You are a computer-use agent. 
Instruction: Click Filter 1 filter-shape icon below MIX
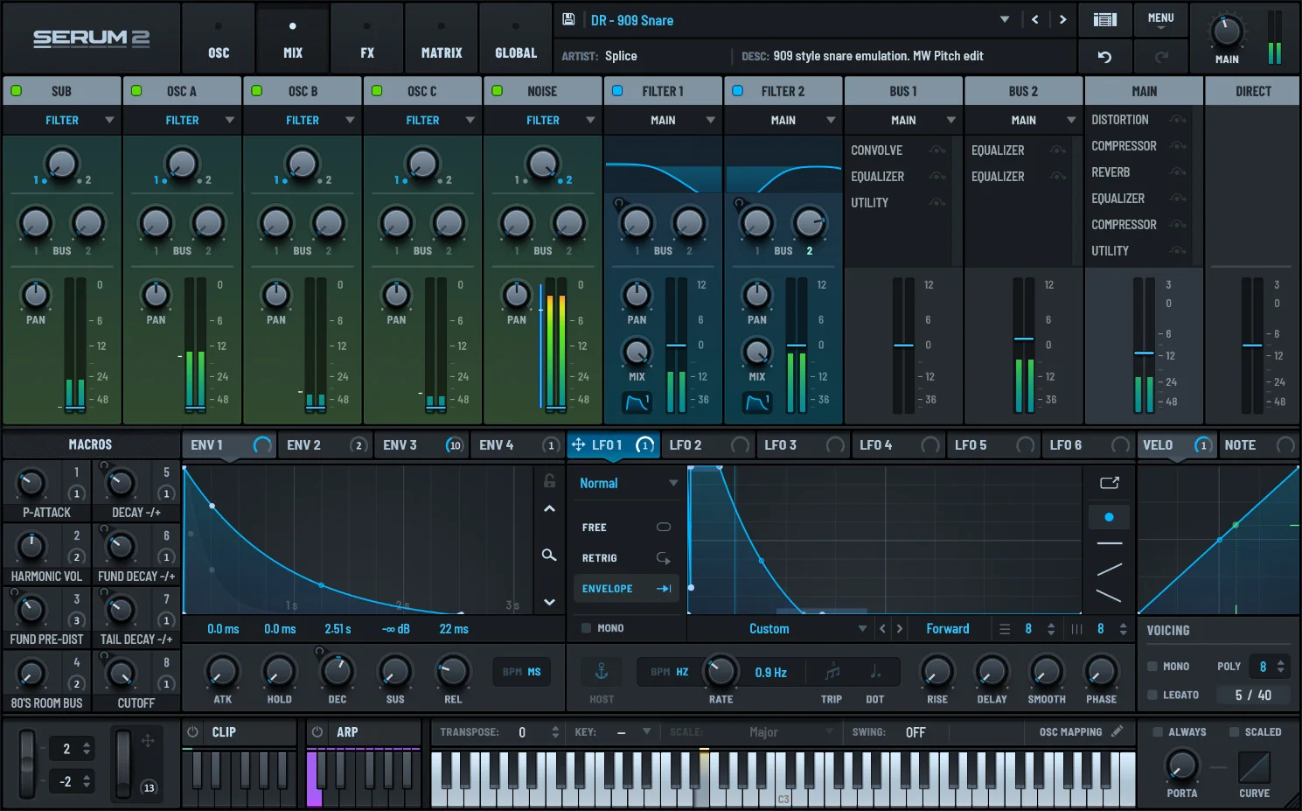(x=637, y=402)
